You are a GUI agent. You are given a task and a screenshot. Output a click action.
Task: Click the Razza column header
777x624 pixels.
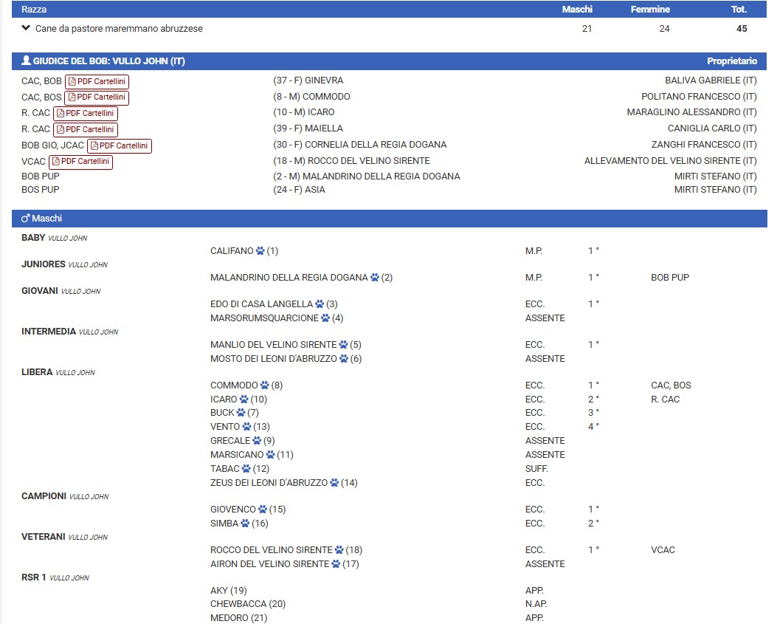tap(33, 10)
